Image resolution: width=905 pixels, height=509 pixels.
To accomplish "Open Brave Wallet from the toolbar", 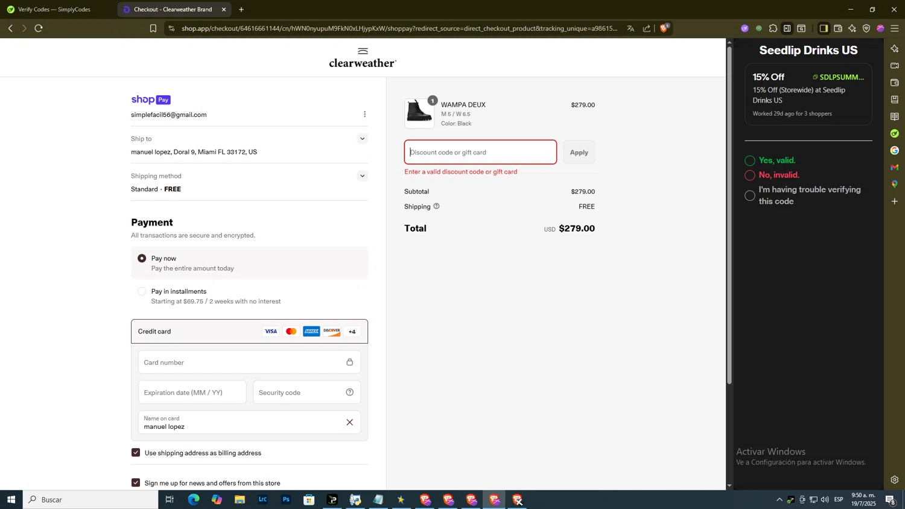I will 838,28.
